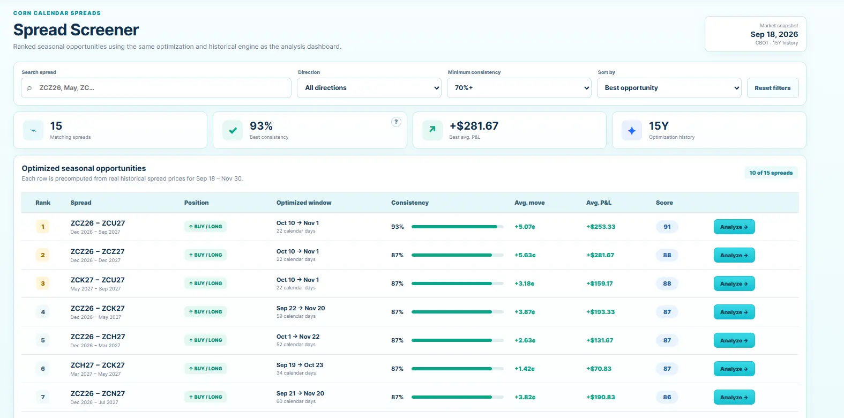844x418 pixels.
Task: Click the 93% consistency bar in rank 1 row
Action: point(458,227)
